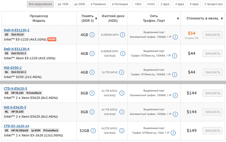Screen dimensions: 226x142
Task: View network info for NlE-G530-2
Action: 175,75
